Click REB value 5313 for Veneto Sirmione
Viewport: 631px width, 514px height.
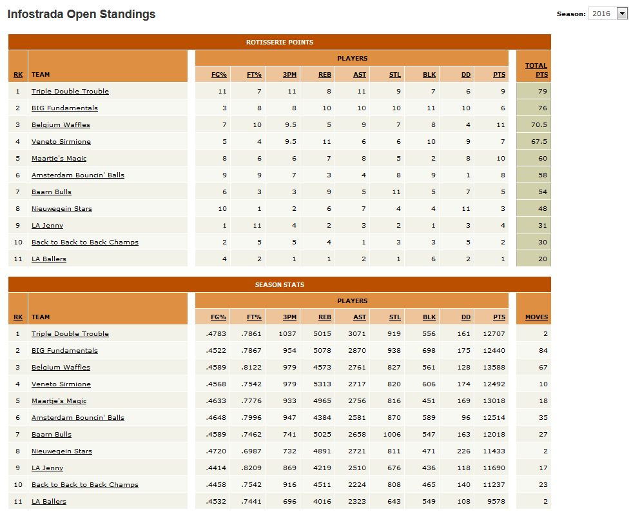click(322, 384)
